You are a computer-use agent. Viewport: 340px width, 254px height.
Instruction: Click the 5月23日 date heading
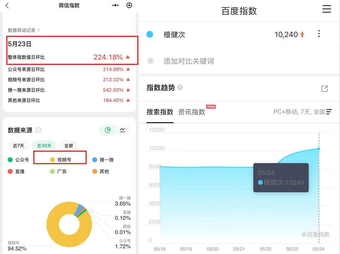(x=20, y=44)
